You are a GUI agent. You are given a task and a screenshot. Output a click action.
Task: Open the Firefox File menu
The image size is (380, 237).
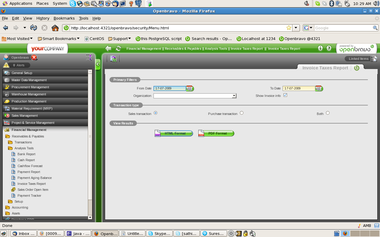click(5, 18)
